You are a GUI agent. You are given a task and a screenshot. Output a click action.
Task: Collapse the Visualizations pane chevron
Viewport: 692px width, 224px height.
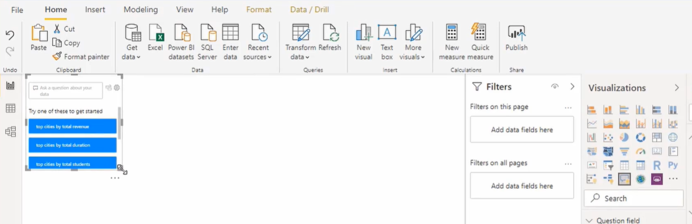tap(677, 87)
